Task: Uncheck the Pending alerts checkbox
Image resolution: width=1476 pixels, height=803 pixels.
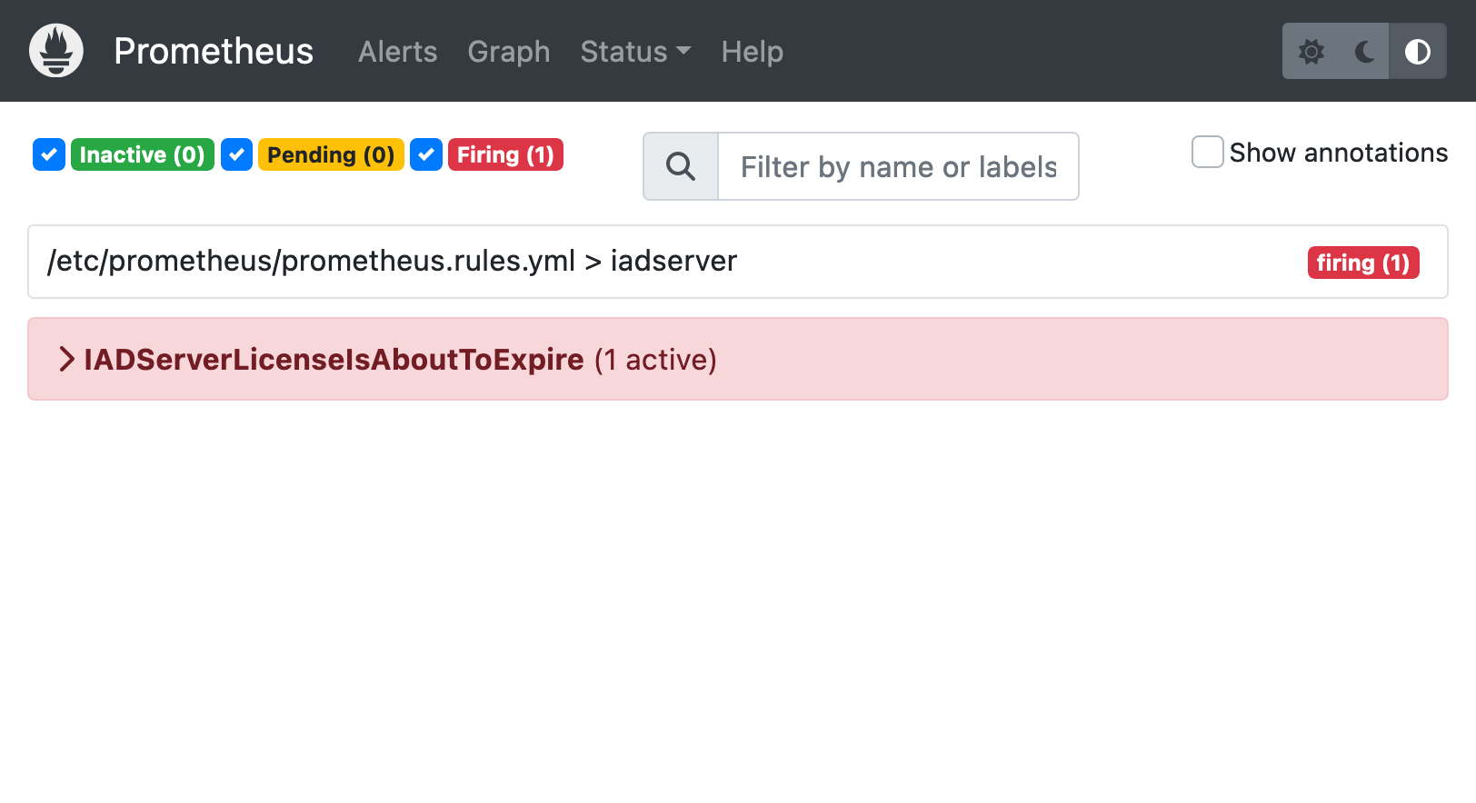Action: pos(237,154)
